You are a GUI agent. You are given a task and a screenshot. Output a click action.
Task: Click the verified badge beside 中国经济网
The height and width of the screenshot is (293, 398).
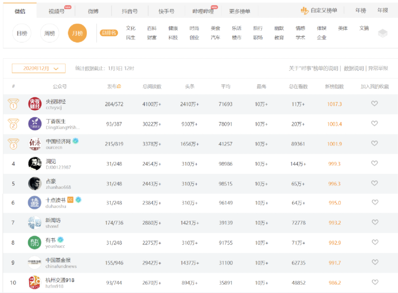(76, 141)
